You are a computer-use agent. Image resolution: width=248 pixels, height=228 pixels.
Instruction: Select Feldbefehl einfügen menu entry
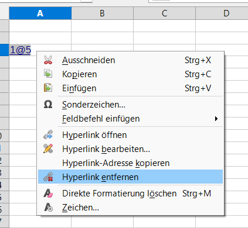[x=130, y=119]
